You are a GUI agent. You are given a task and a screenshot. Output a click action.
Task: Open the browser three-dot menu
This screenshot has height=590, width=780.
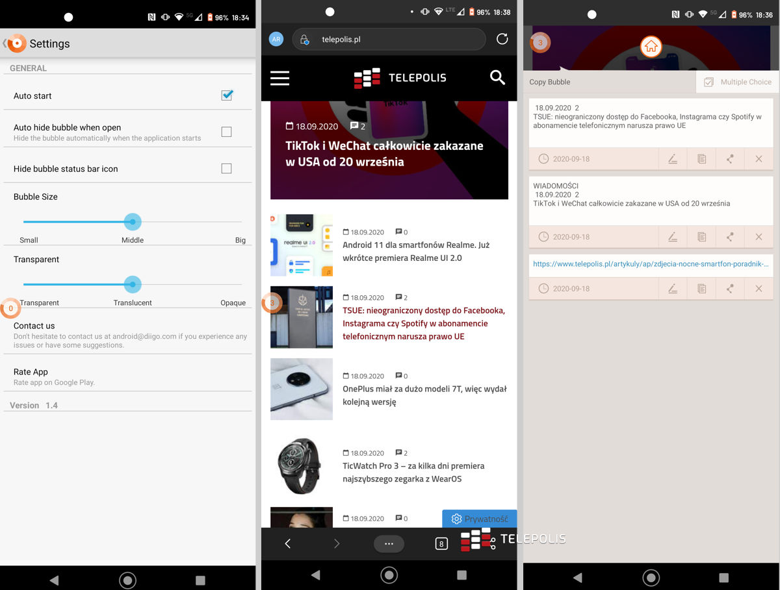click(389, 544)
